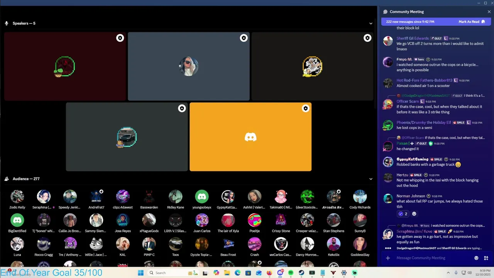The width and height of the screenshot is (494, 278).
Task: Select youngxobeyx Discord-logo avatar
Action: pyautogui.click(x=202, y=197)
